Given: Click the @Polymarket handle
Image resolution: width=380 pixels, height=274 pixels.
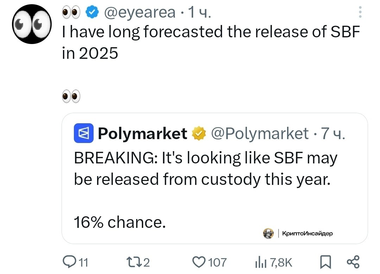Looking at the screenshot, I should point(259,134).
